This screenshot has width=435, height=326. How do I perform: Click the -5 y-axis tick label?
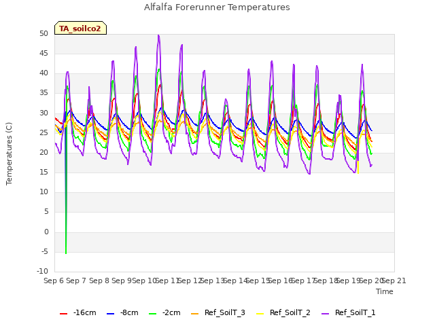click(x=44, y=252)
